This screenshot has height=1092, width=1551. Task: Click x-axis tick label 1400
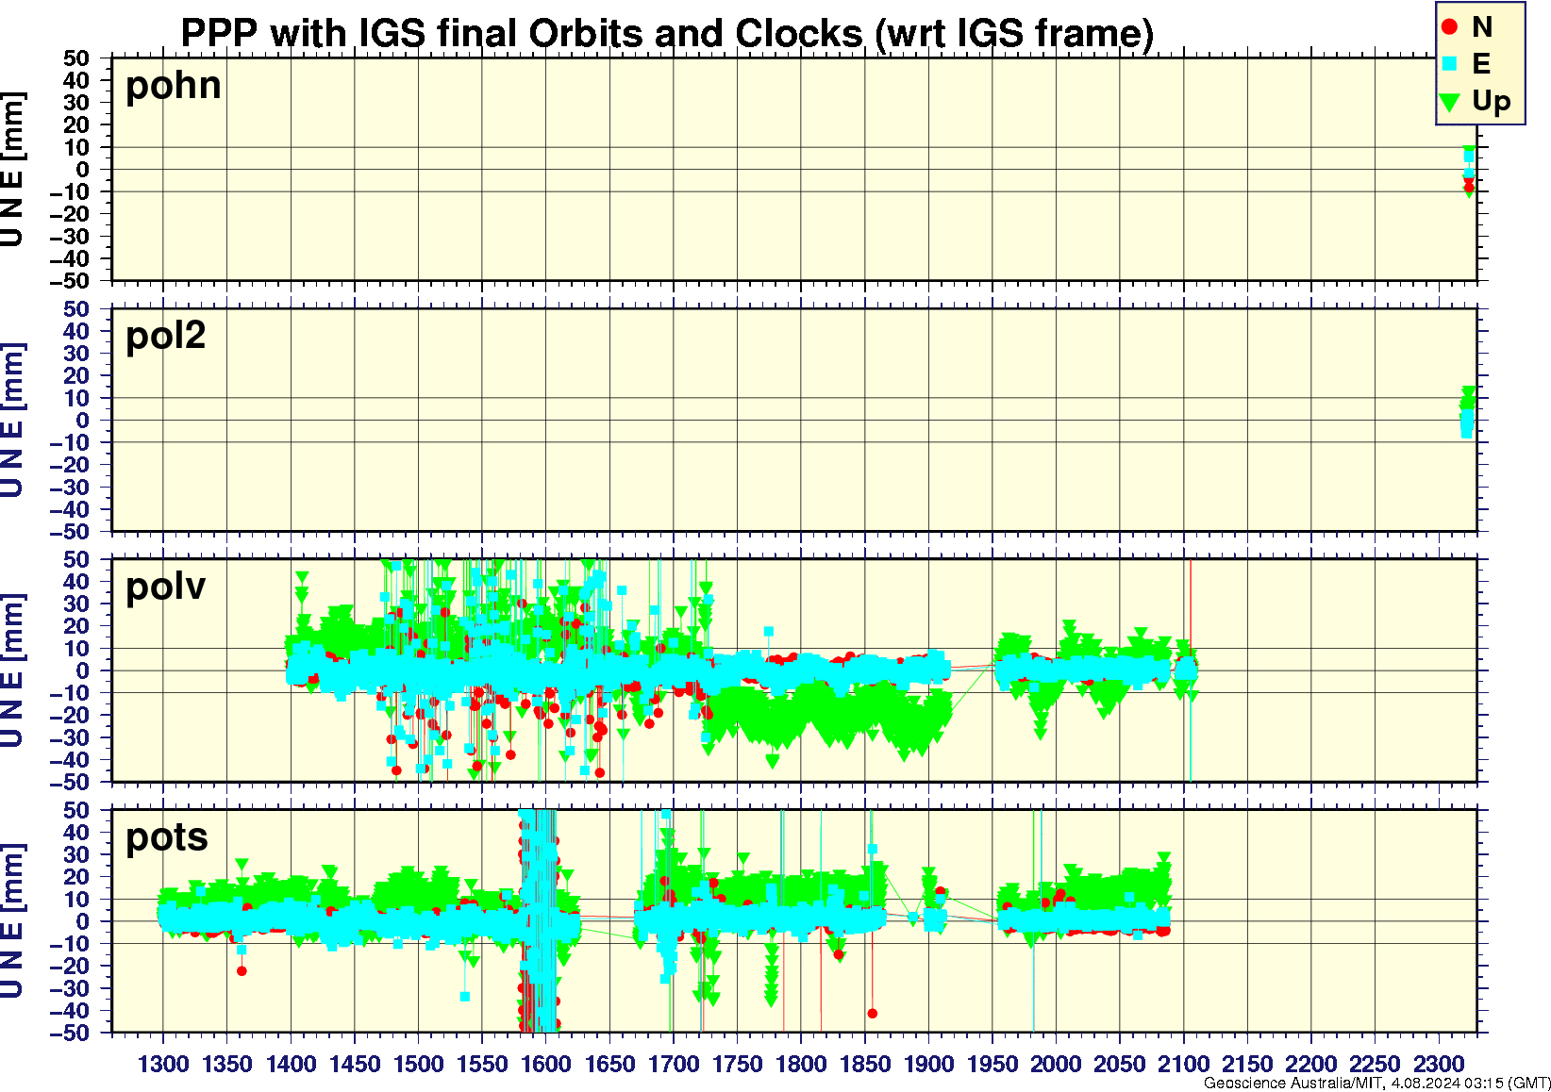291,1065
